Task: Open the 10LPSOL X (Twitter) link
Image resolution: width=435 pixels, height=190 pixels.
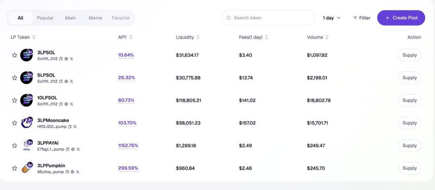Action: 71,104
